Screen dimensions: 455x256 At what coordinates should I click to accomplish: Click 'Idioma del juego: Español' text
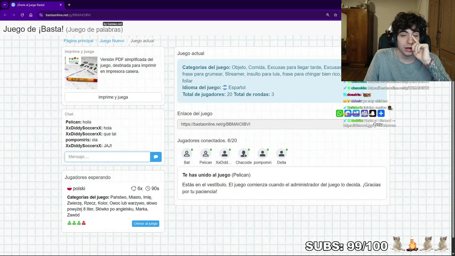tap(214, 87)
